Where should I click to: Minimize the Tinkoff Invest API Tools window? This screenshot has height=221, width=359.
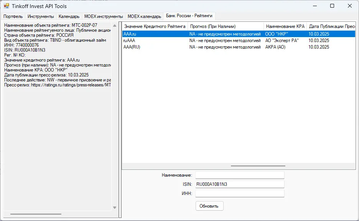point(315,6)
